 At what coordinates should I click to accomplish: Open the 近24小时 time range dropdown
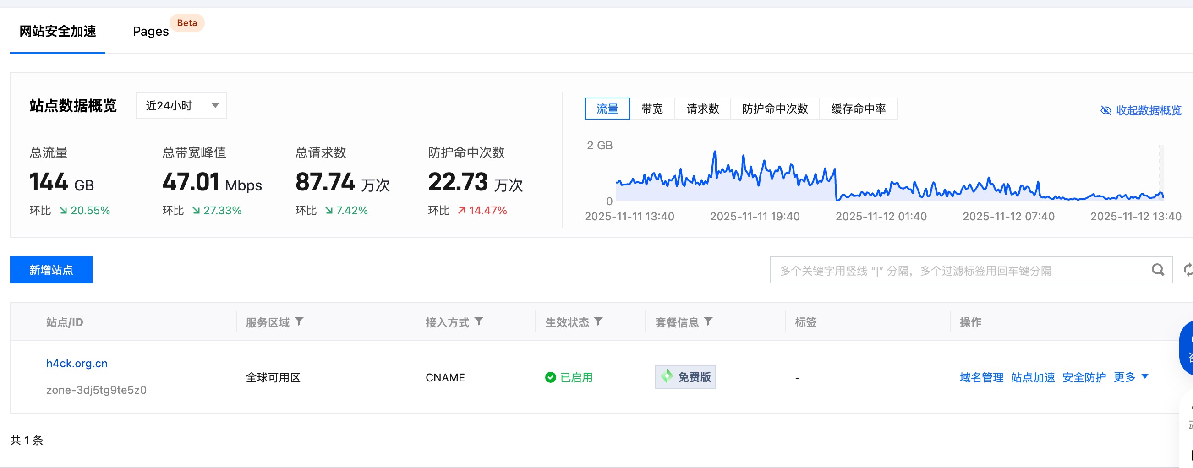[181, 106]
